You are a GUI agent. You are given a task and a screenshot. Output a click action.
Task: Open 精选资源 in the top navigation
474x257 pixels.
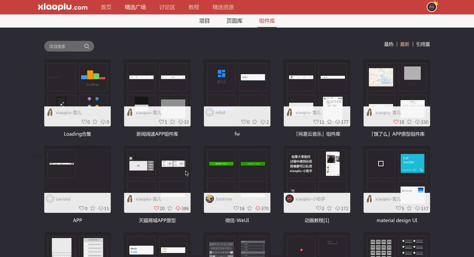tap(223, 7)
